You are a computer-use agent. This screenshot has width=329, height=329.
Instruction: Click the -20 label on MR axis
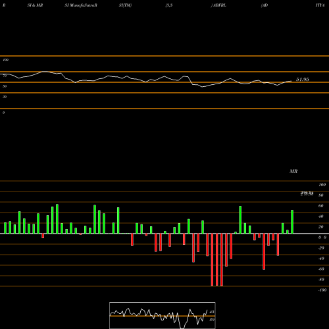(x=321, y=248)
